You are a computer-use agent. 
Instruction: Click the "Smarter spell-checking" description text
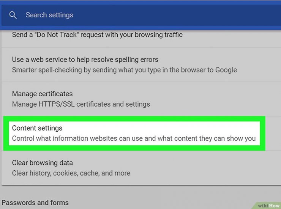(x=125, y=70)
